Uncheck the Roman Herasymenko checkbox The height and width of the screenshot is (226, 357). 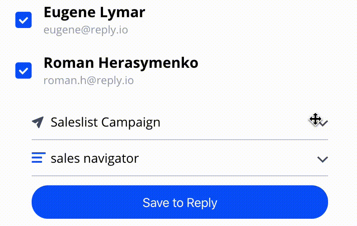23,71
